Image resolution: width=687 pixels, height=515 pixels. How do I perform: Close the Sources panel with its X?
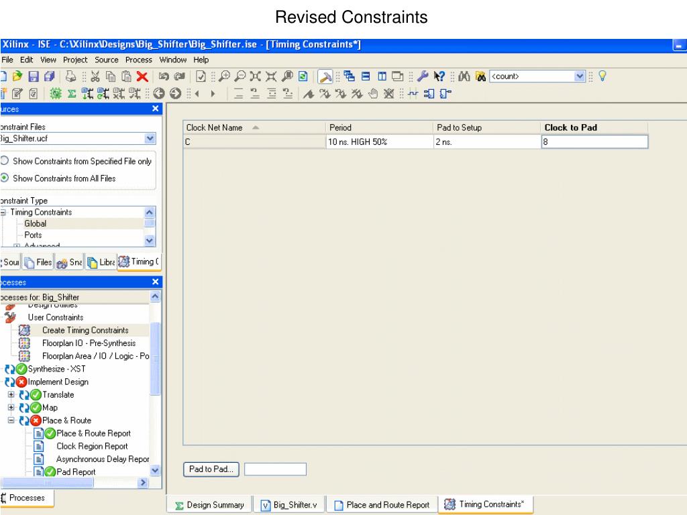[155, 109]
